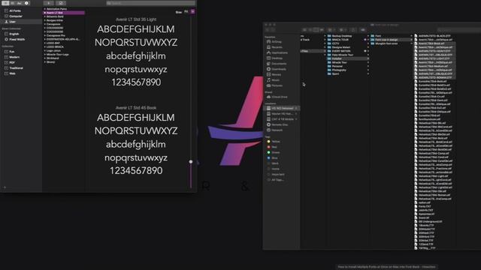Viewport: 481px width, 270px height.
Task: Open iCloud Drive in Finder sidebar
Action: 277,97
